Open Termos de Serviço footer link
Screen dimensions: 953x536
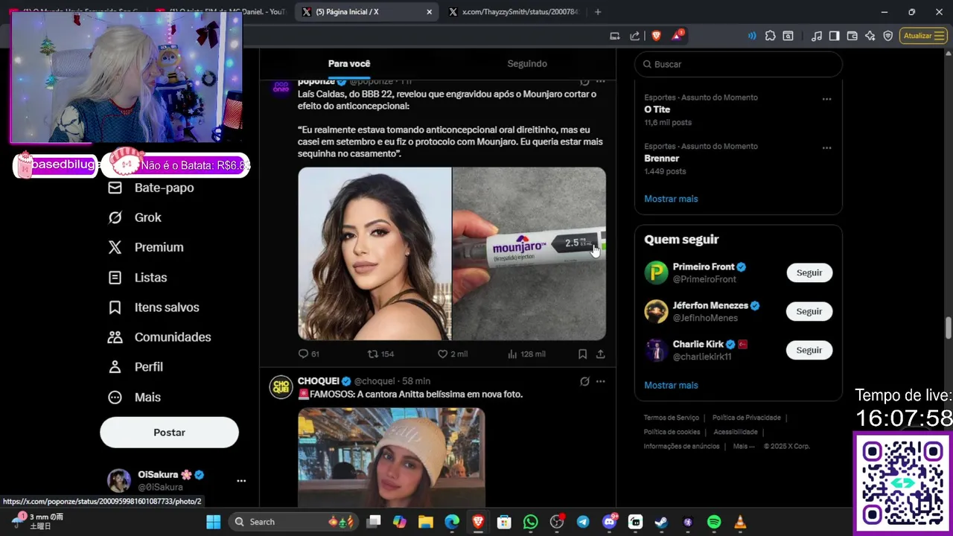(x=671, y=418)
